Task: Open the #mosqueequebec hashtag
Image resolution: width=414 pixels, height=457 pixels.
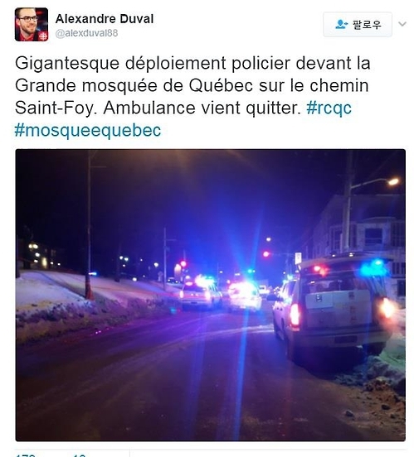Action: (88, 130)
